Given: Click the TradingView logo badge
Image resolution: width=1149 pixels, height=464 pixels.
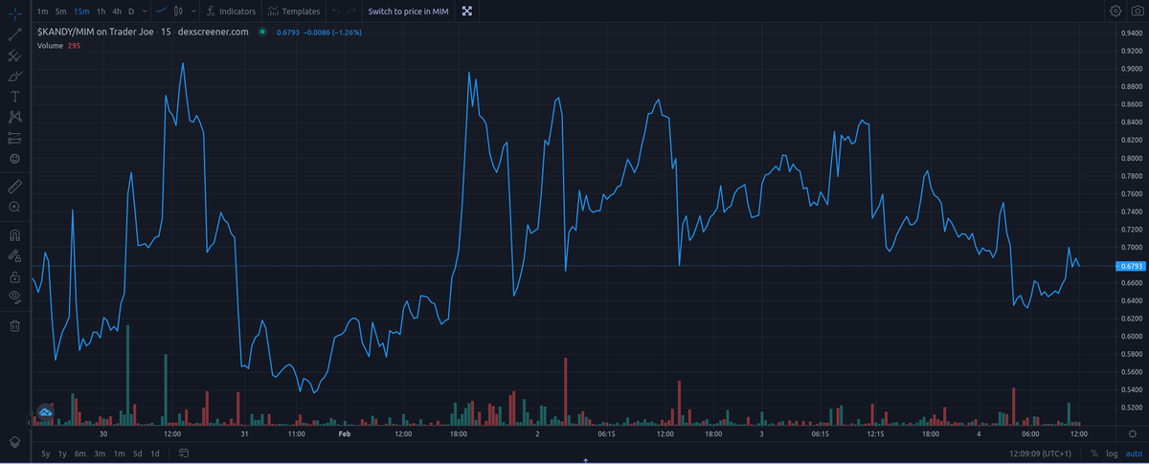Looking at the screenshot, I should [45, 412].
